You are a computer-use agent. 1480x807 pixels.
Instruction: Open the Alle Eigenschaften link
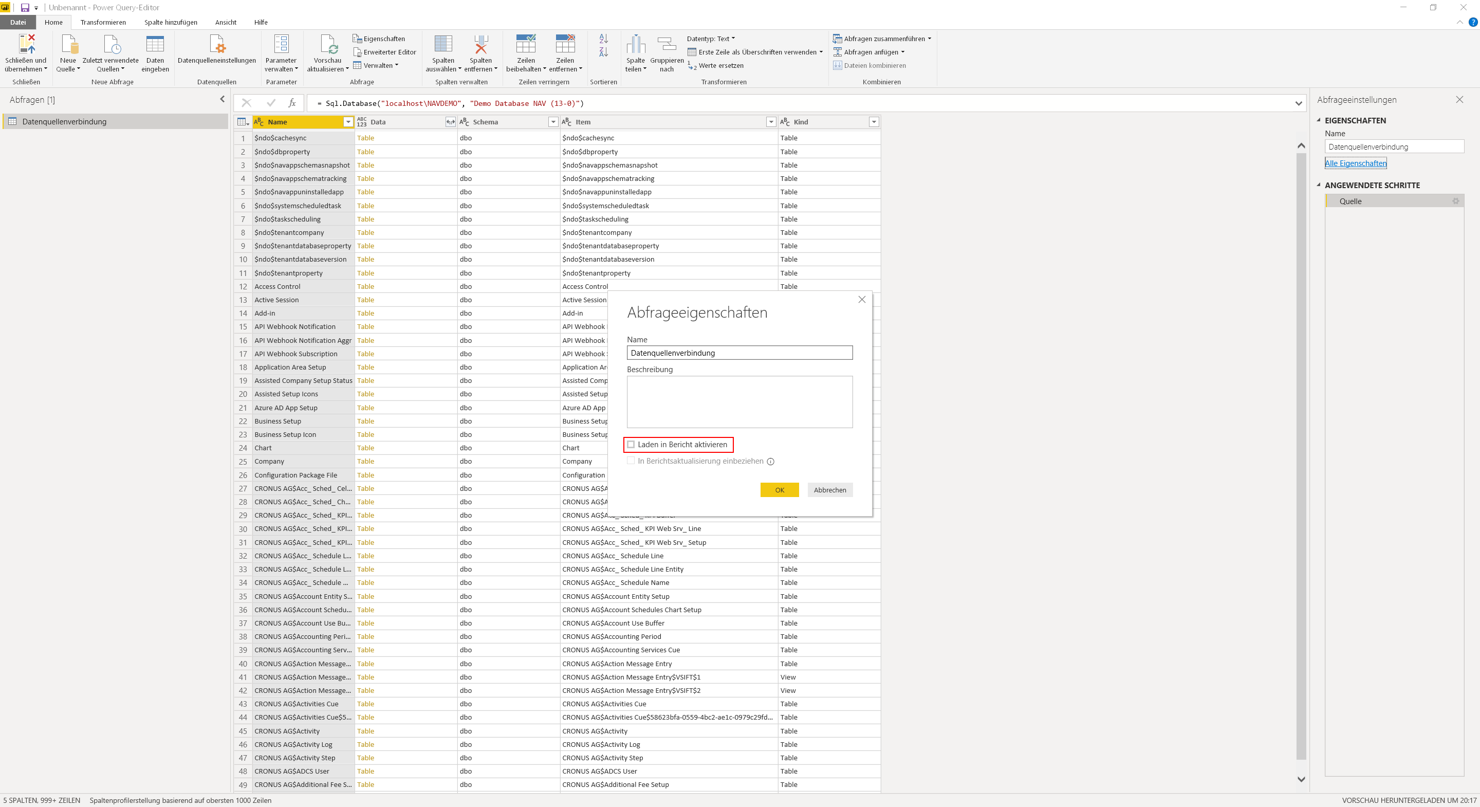(x=1355, y=163)
